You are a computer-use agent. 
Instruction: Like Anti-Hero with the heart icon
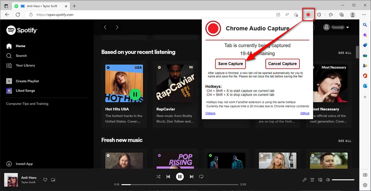(x=45, y=180)
